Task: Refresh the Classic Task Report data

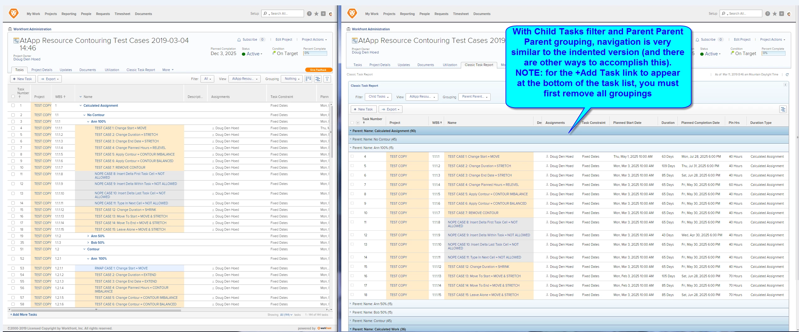Action: pyautogui.click(x=787, y=74)
